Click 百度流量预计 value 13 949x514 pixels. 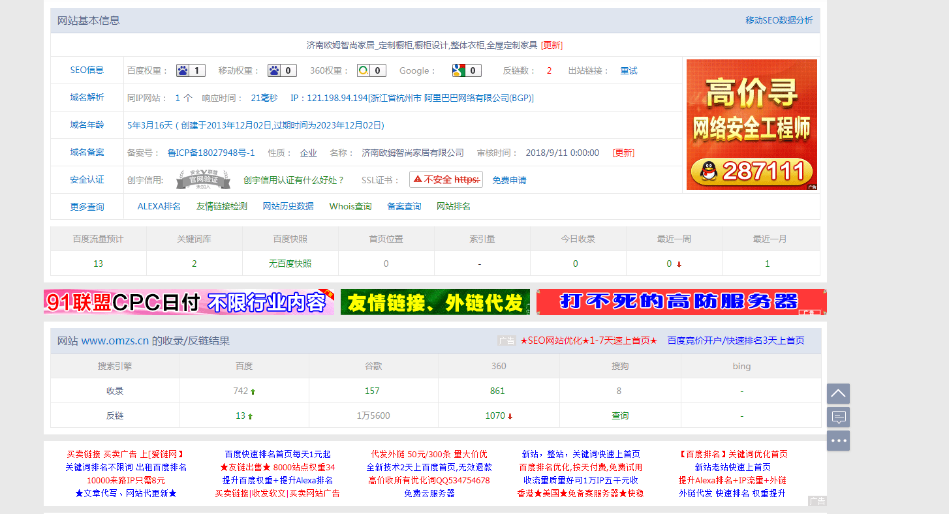coord(98,264)
